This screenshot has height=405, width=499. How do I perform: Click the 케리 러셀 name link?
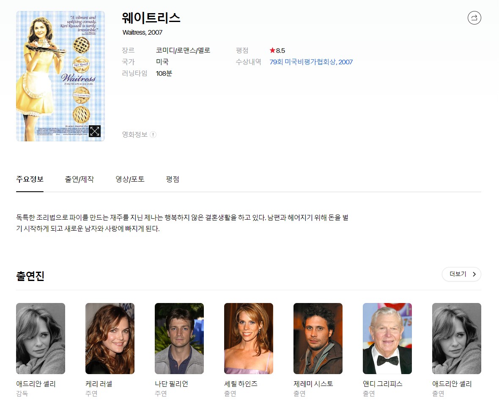99,384
